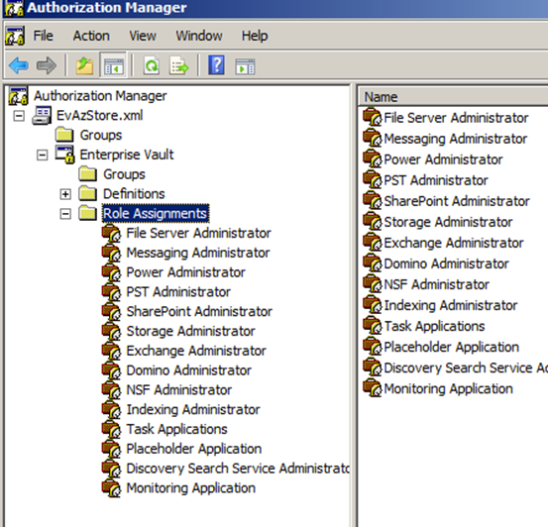
Task: Click the blue Help question mark icon
Action: (216, 64)
